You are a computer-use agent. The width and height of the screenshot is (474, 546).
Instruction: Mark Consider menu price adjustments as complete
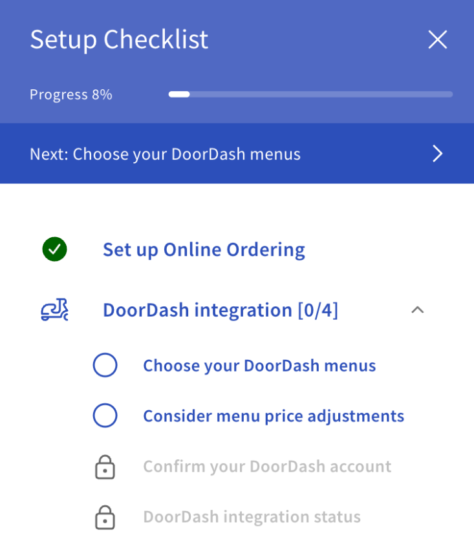[x=105, y=415]
